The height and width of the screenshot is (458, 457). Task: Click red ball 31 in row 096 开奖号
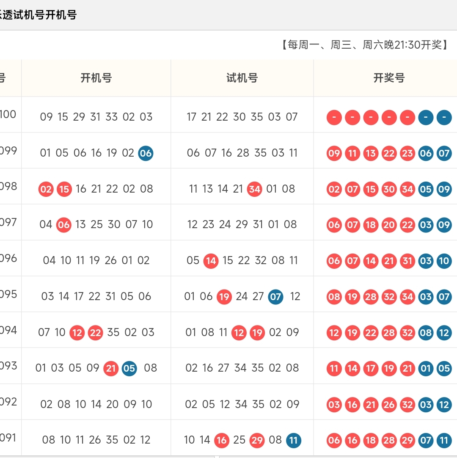point(407,261)
